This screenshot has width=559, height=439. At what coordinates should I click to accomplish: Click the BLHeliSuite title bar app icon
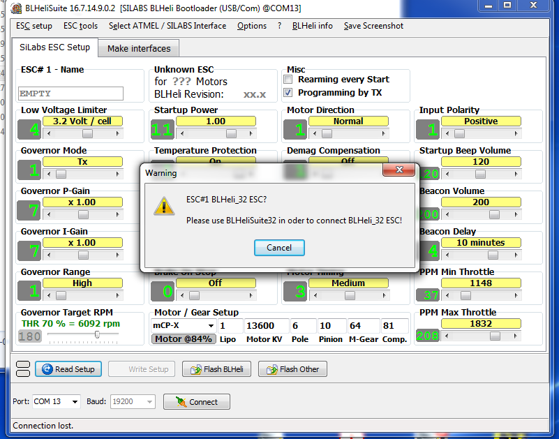16,8
